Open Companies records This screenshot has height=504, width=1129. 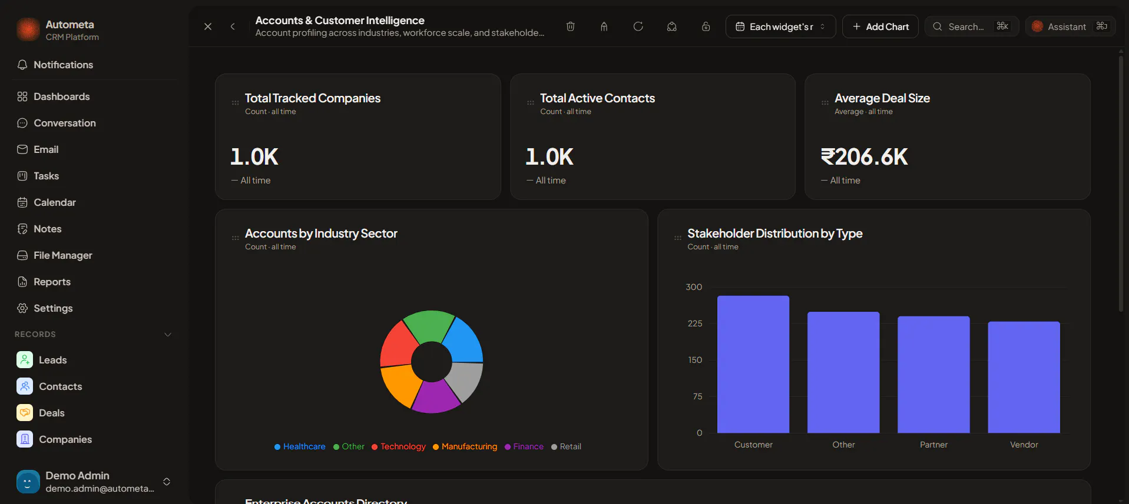94,439
